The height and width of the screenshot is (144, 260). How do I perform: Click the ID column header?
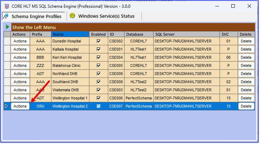[x=116, y=34]
